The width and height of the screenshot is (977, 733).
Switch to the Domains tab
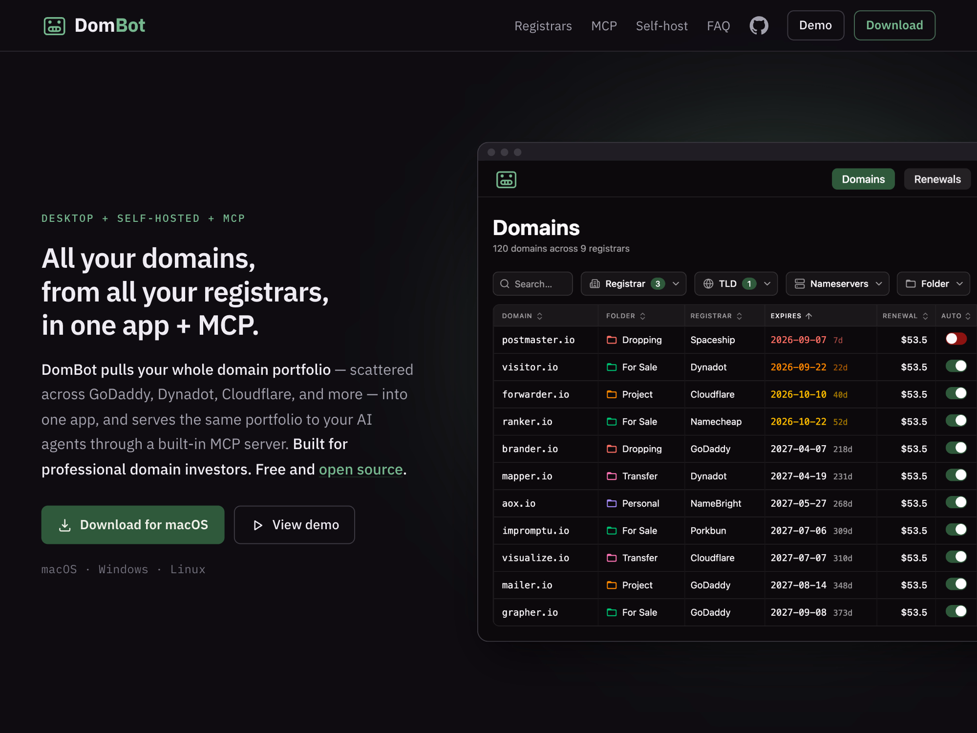click(x=863, y=179)
